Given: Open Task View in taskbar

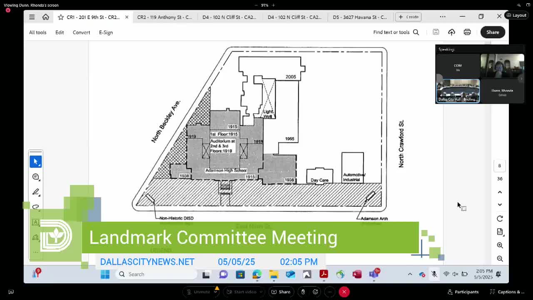Looking at the screenshot, I should tap(206, 274).
